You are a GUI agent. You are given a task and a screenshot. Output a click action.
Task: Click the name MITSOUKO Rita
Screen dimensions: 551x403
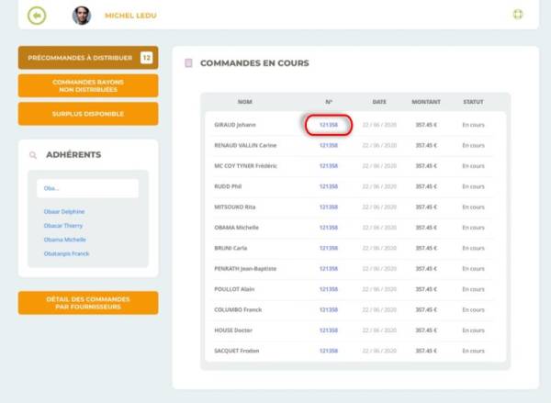pos(235,207)
